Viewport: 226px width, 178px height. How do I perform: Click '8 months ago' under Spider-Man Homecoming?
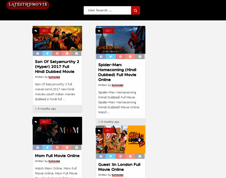pyautogui.click(x=110, y=122)
